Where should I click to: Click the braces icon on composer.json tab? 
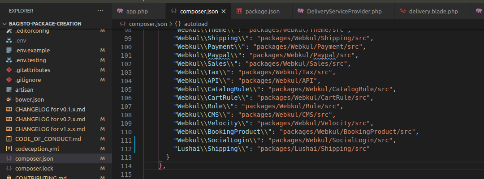click(x=174, y=11)
